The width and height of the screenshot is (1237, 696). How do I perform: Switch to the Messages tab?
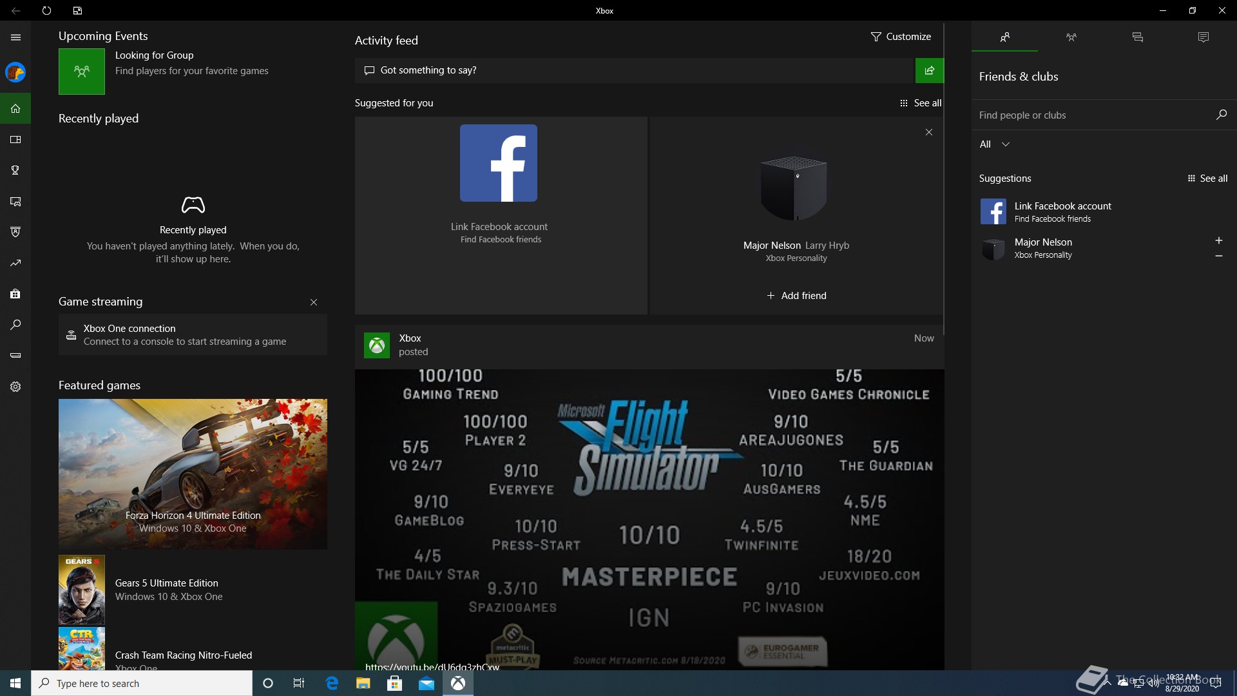coord(1137,37)
